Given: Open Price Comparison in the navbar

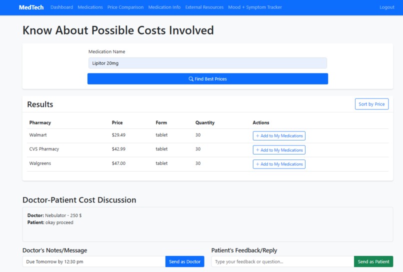Looking at the screenshot, I should 125,7.
